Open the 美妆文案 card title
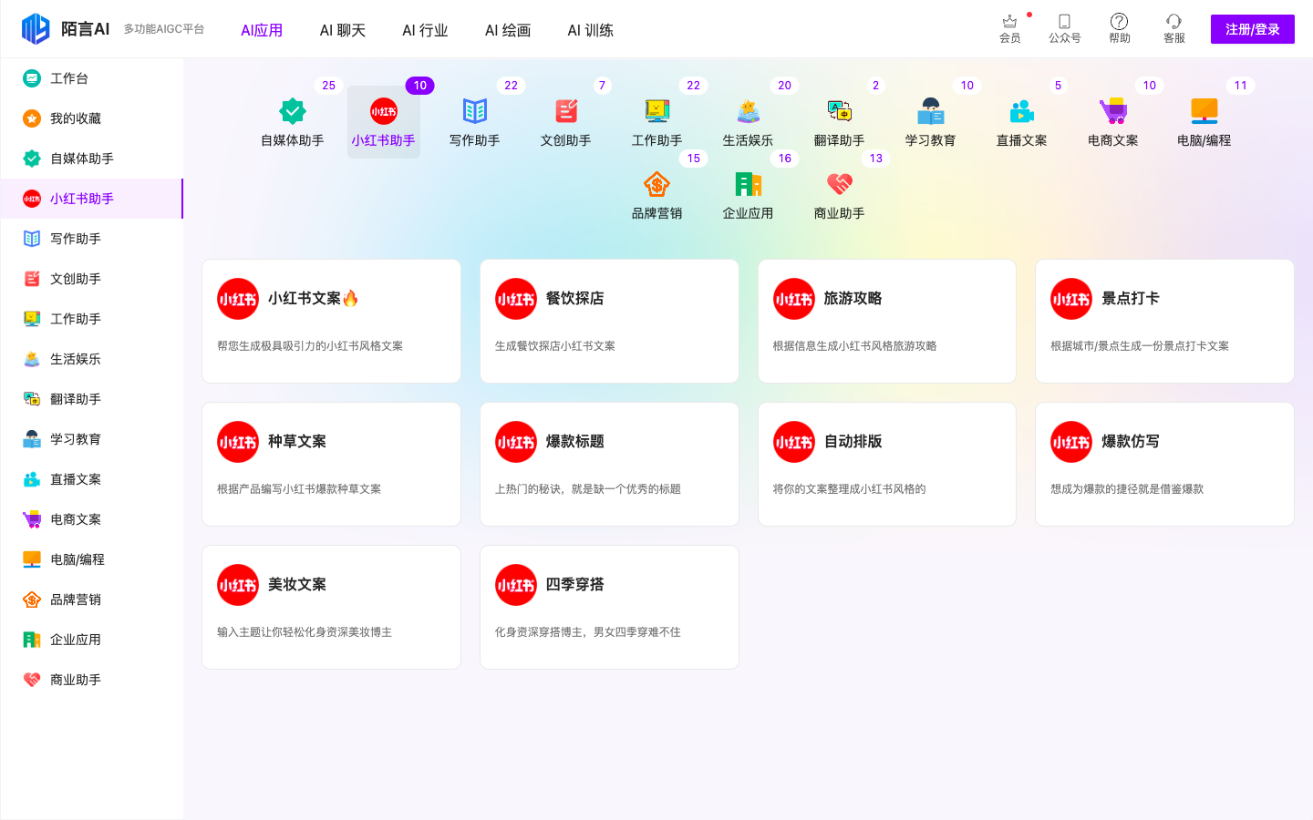Viewport: 1313px width, 820px height. [297, 584]
